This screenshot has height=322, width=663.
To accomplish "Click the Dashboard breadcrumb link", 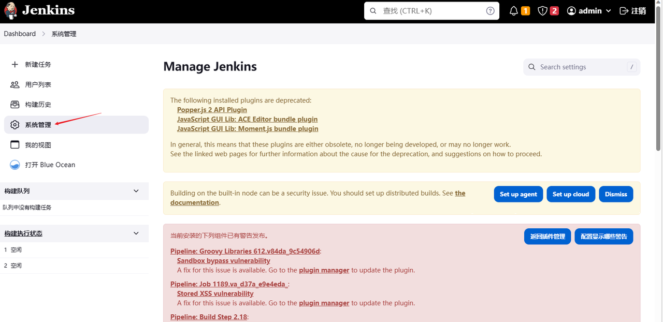I will click(20, 34).
